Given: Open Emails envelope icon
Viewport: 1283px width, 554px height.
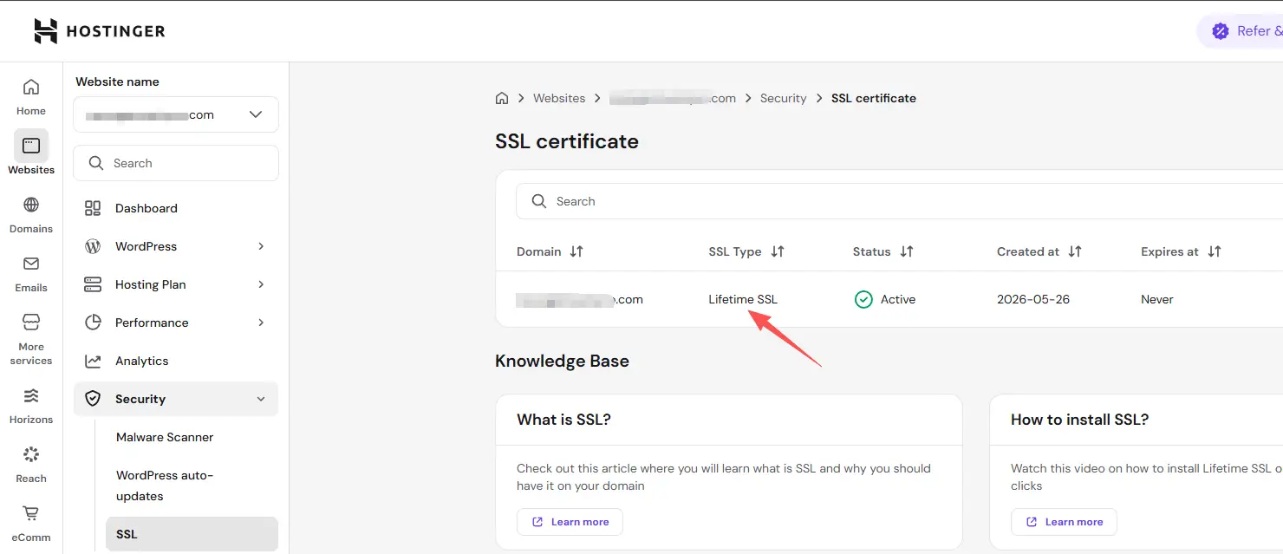Looking at the screenshot, I should point(31,264).
